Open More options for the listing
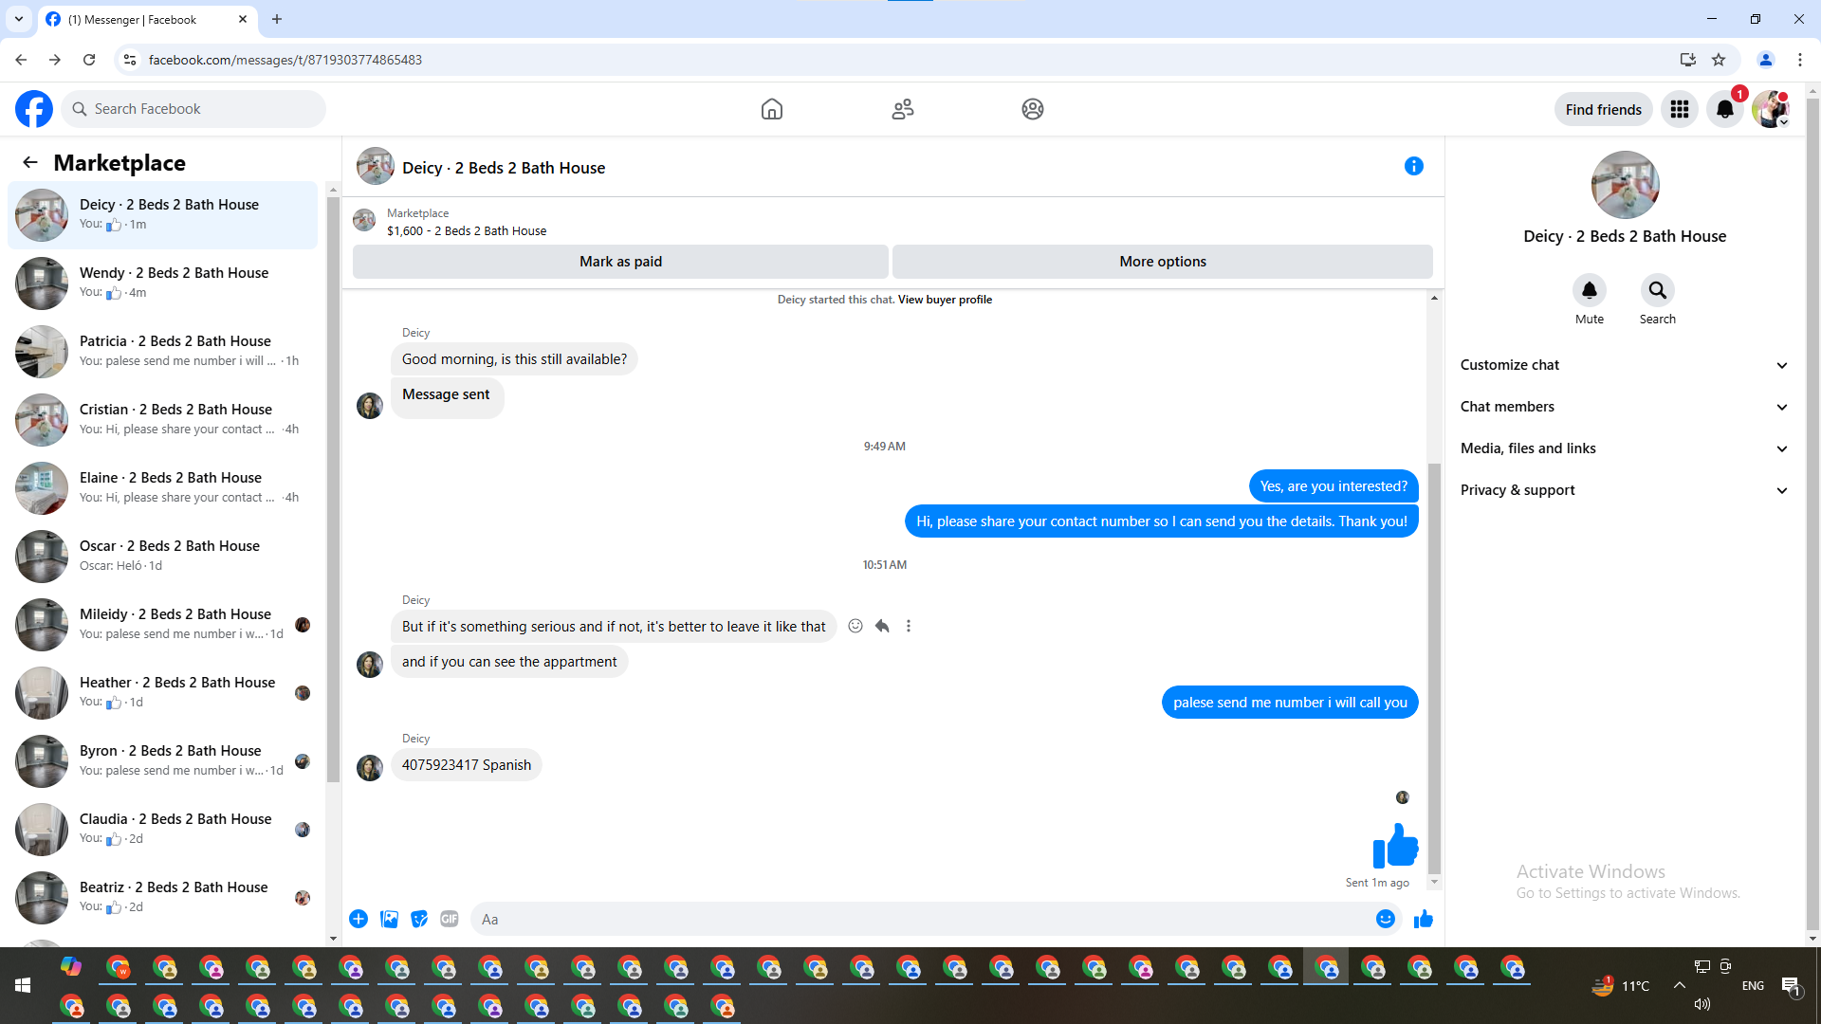1821x1024 pixels. 1163,262
